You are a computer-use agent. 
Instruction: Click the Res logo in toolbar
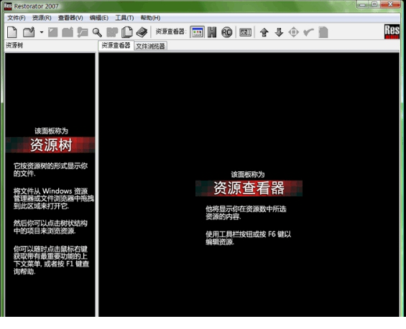coord(392,32)
